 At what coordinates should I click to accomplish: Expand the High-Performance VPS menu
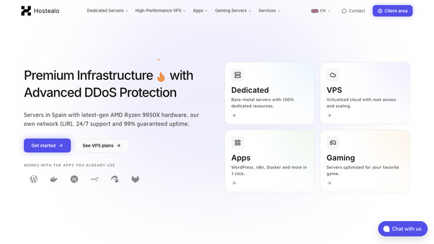coord(160,11)
